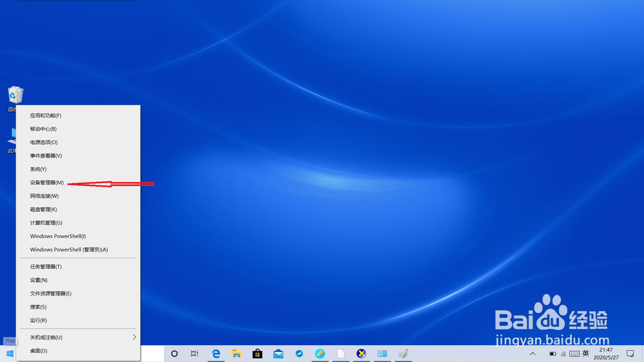Open 任务管理器(T)
This screenshot has height=362, width=644.
point(78,267)
